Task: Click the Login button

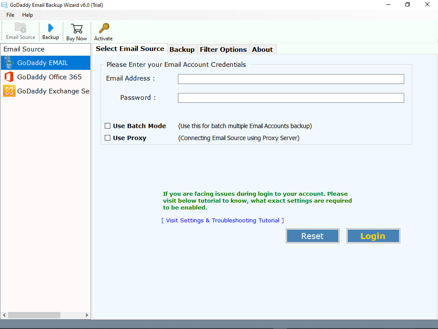Action: [x=373, y=236]
